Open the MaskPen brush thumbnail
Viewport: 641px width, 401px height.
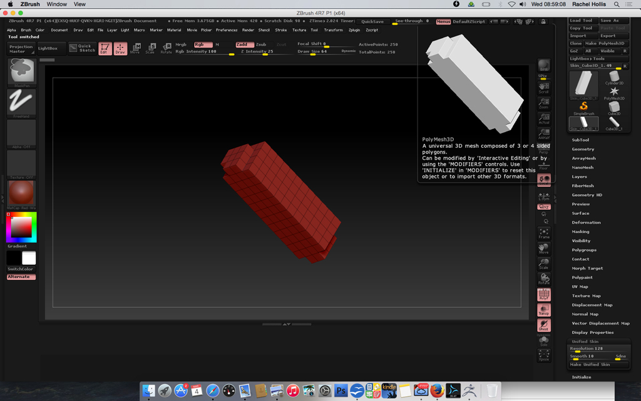pos(22,73)
